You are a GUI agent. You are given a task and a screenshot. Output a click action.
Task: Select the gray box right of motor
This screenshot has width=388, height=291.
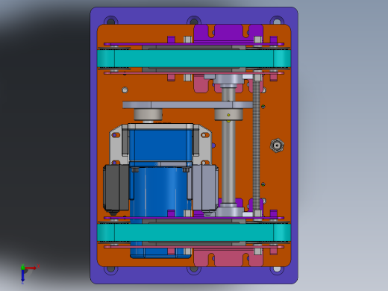pyautogui.click(x=205, y=188)
